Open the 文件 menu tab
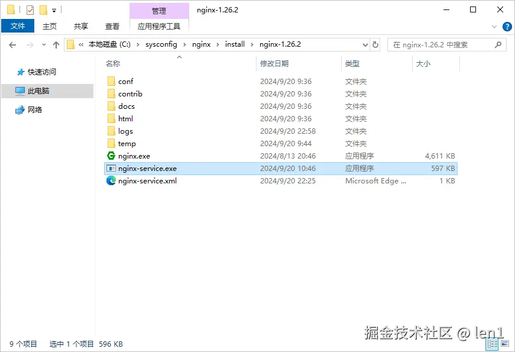The height and width of the screenshot is (352, 515). tap(18, 26)
